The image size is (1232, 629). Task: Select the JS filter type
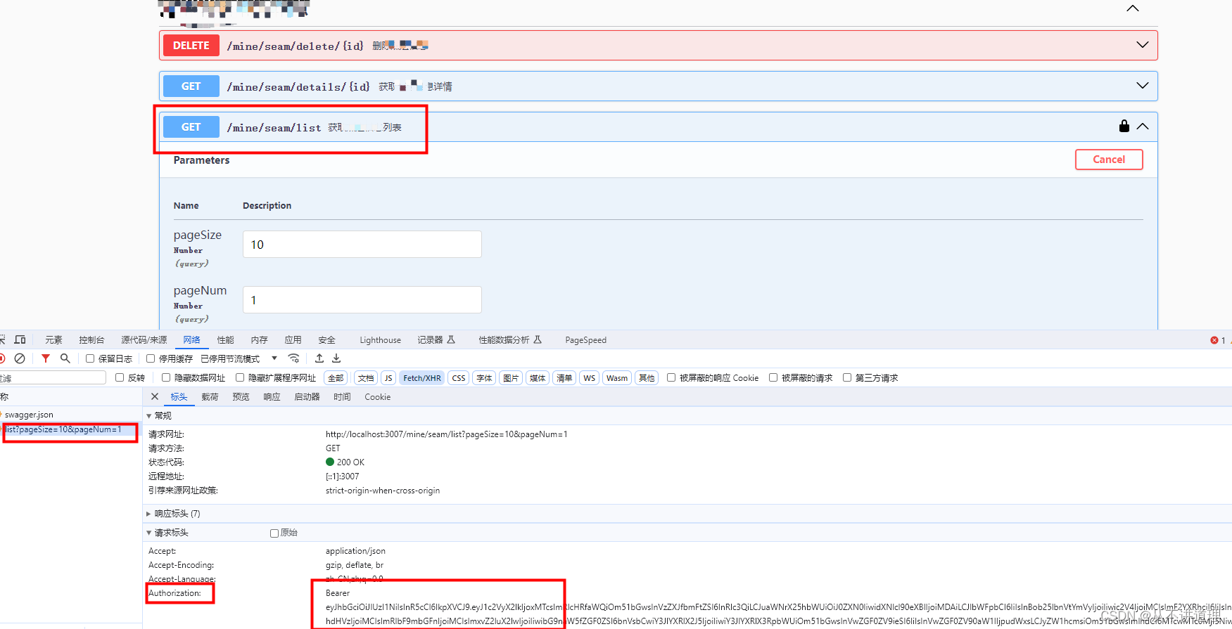388,378
